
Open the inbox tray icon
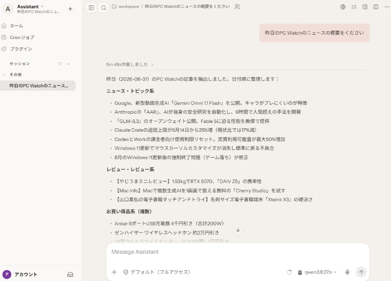tap(70, 274)
